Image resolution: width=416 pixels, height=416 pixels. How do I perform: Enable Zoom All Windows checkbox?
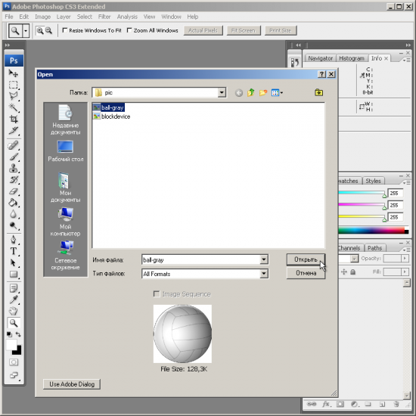[129, 30]
